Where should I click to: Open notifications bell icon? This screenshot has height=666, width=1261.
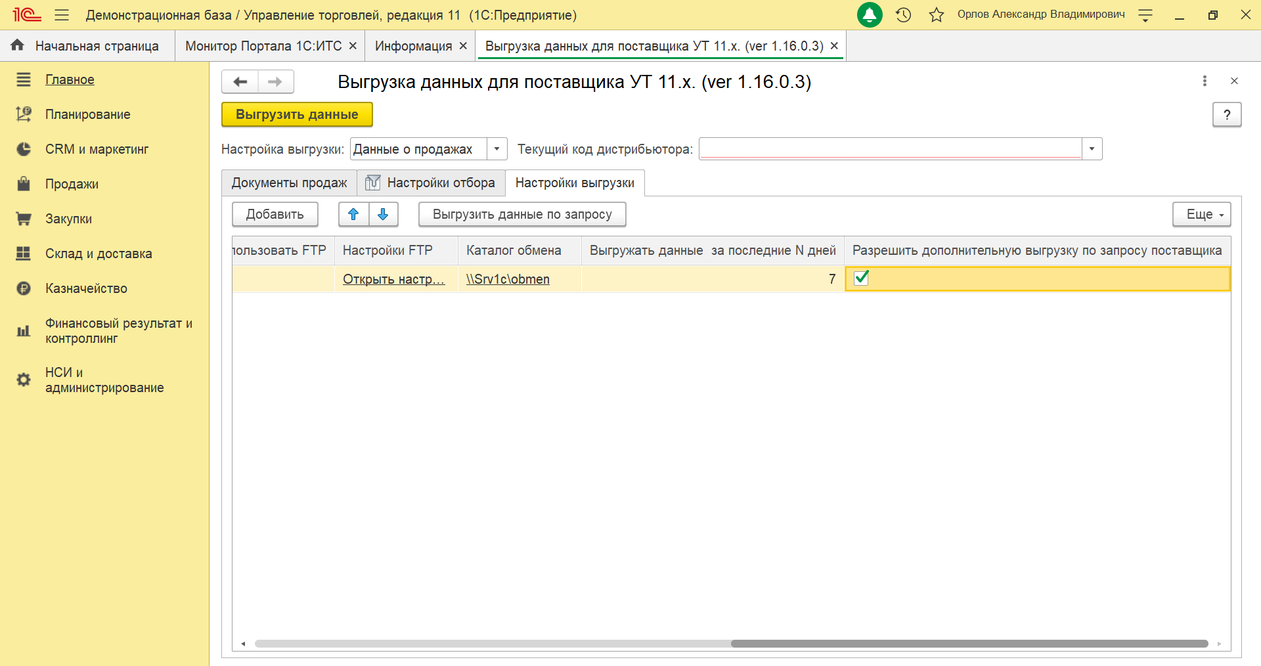pyautogui.click(x=870, y=14)
